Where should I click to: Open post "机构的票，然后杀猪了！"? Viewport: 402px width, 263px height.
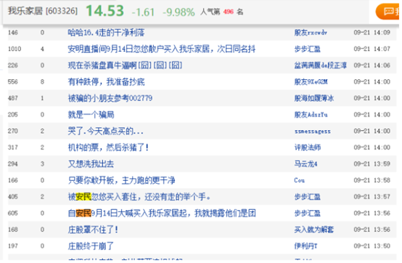tap(108, 147)
